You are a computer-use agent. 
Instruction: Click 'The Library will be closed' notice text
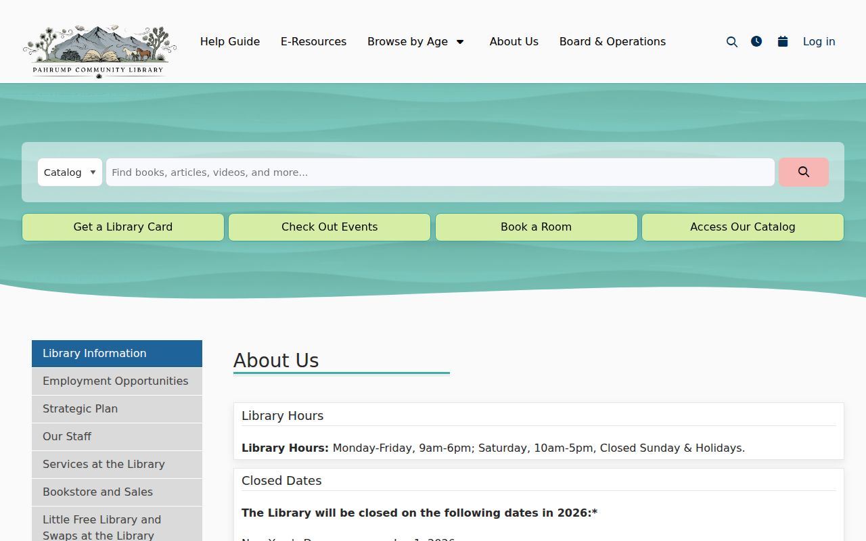419,513
